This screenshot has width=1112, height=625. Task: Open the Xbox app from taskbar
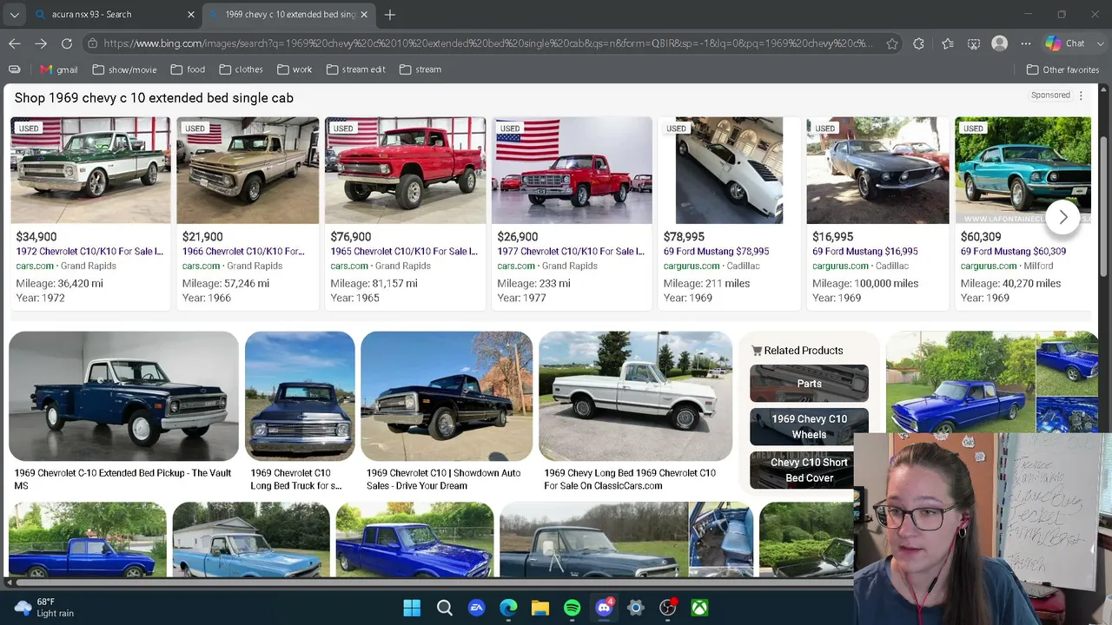699,608
